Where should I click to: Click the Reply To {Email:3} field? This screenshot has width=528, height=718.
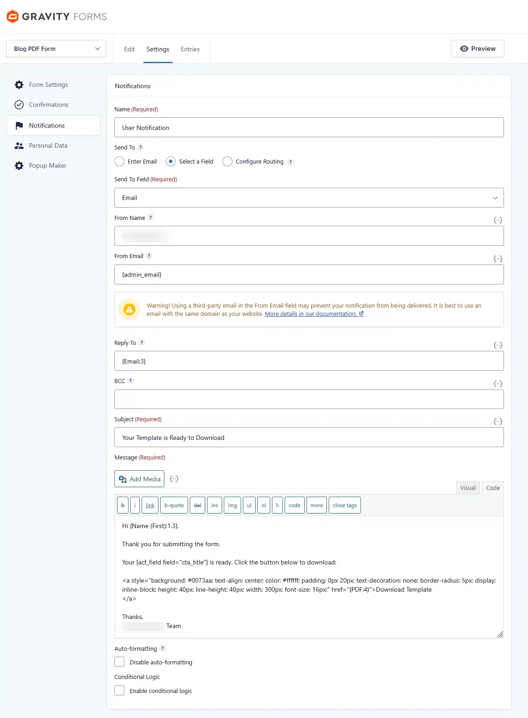click(x=309, y=361)
